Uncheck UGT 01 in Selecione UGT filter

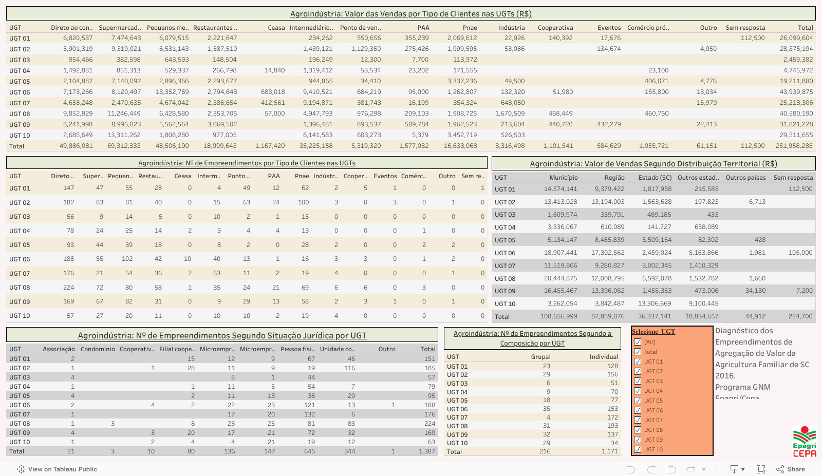coord(638,361)
